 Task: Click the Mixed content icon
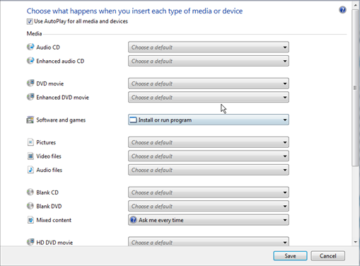[x=30, y=220]
